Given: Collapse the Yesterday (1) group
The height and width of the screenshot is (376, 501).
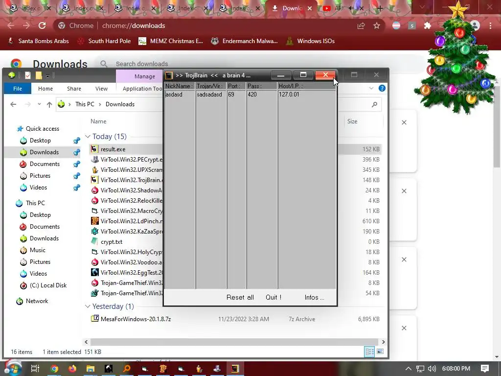Looking at the screenshot, I should [88, 306].
